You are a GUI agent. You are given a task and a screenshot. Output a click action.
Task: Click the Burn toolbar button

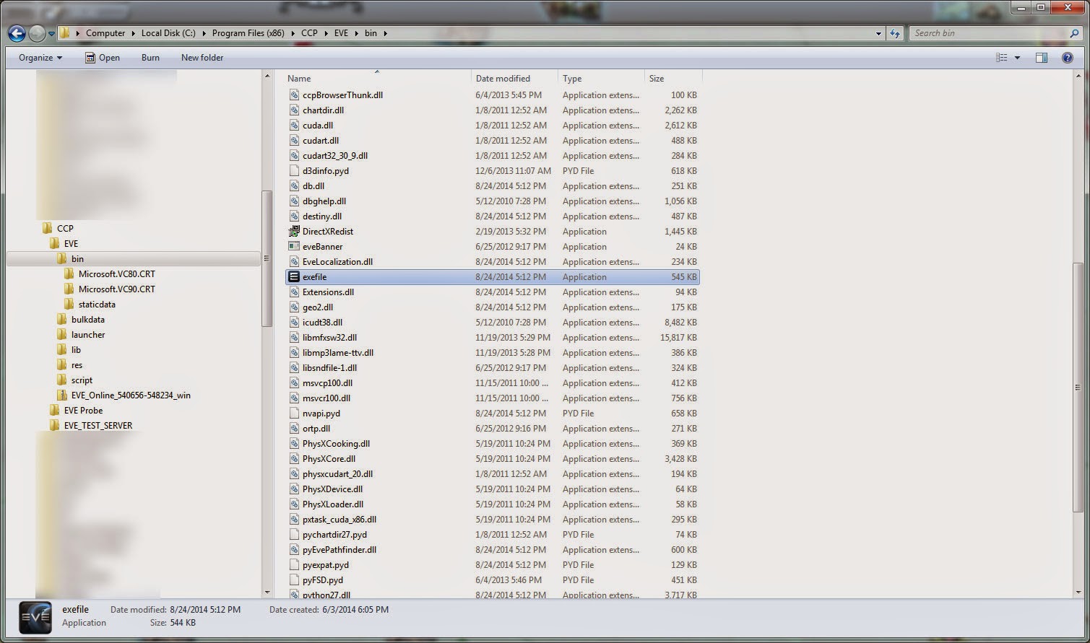[150, 58]
